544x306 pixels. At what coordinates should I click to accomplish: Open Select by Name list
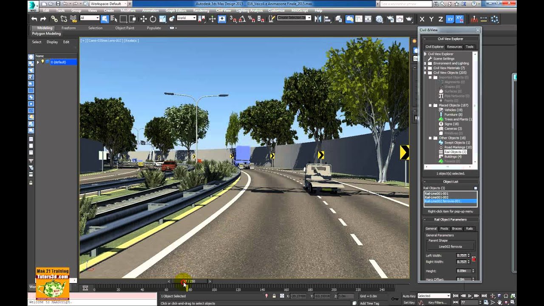[x=113, y=19]
